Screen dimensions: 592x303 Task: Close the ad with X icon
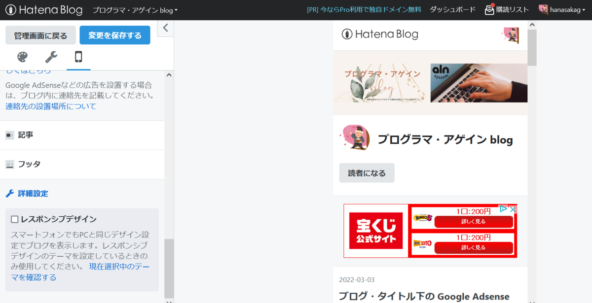pyautogui.click(x=513, y=209)
